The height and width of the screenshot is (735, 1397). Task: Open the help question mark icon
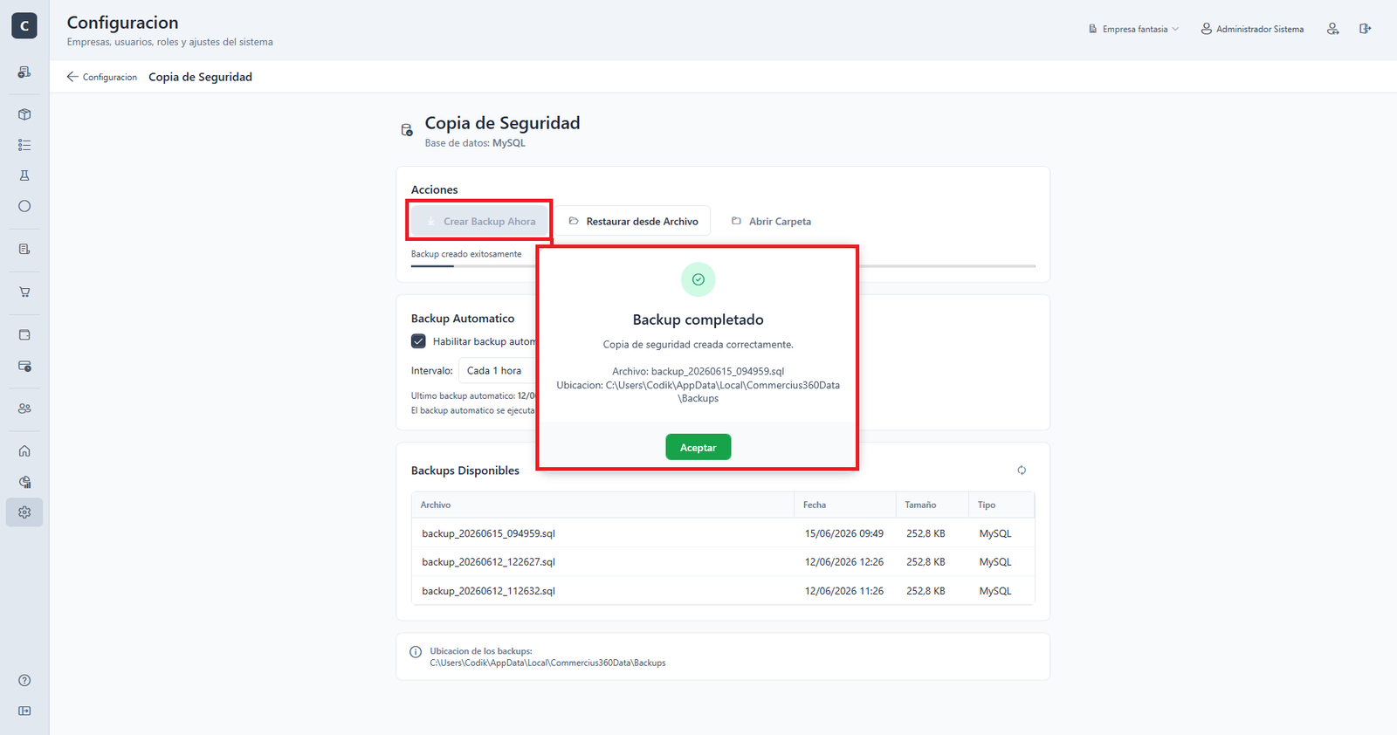click(x=24, y=680)
